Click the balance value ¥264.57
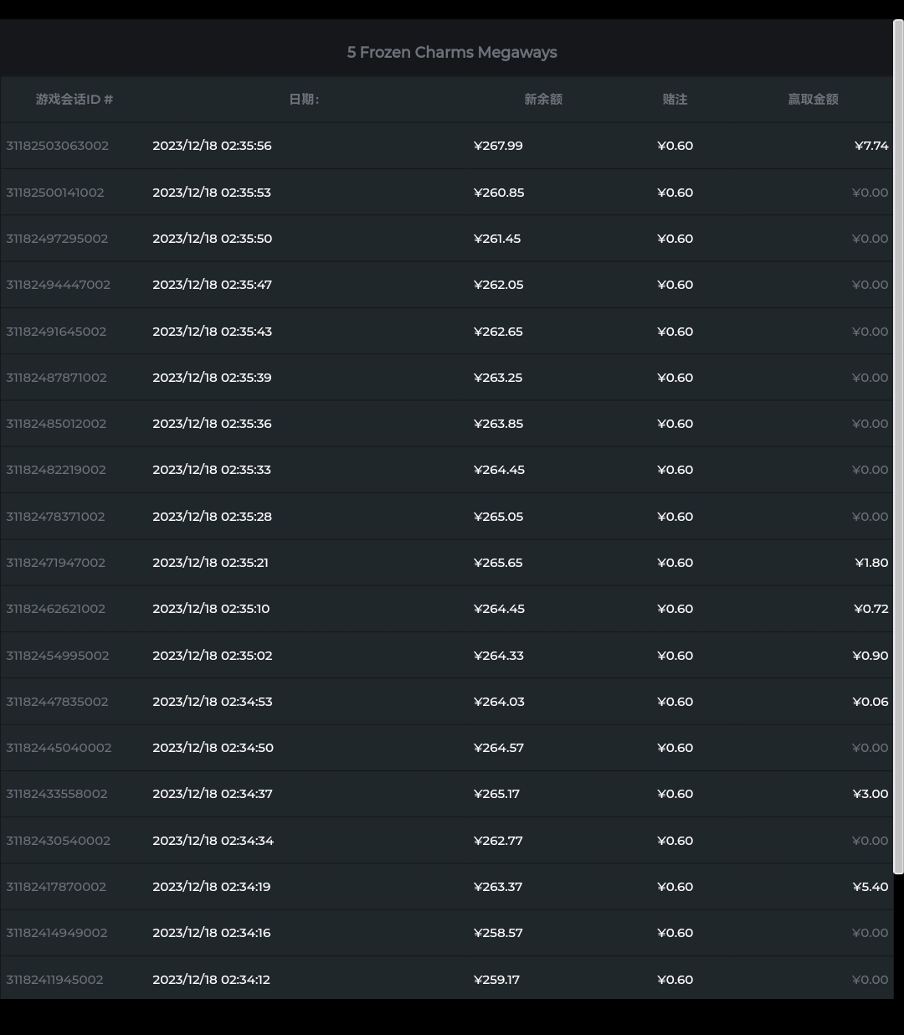This screenshot has height=1035, width=904. coord(499,748)
